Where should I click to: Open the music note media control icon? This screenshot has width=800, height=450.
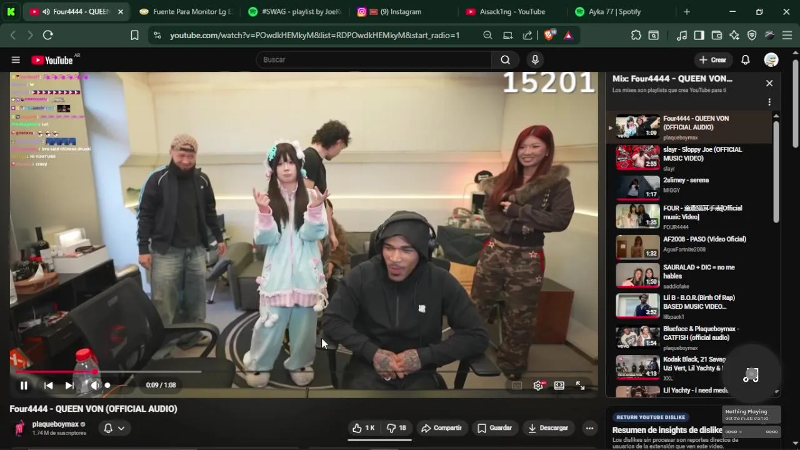pos(682,36)
